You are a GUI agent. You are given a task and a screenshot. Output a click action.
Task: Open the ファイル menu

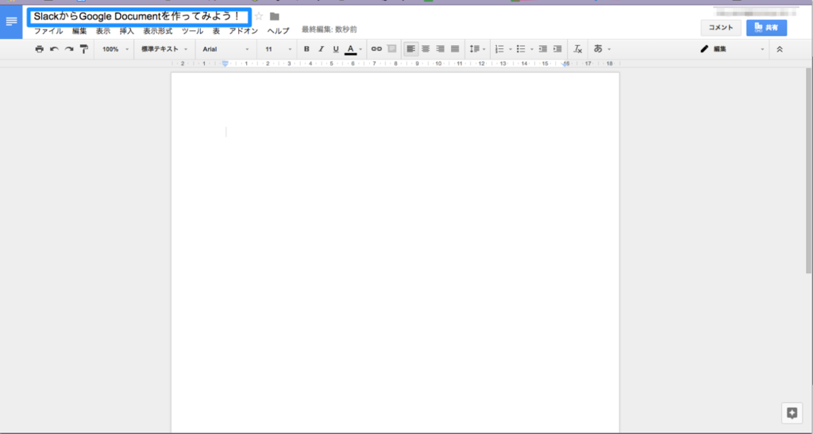48,31
